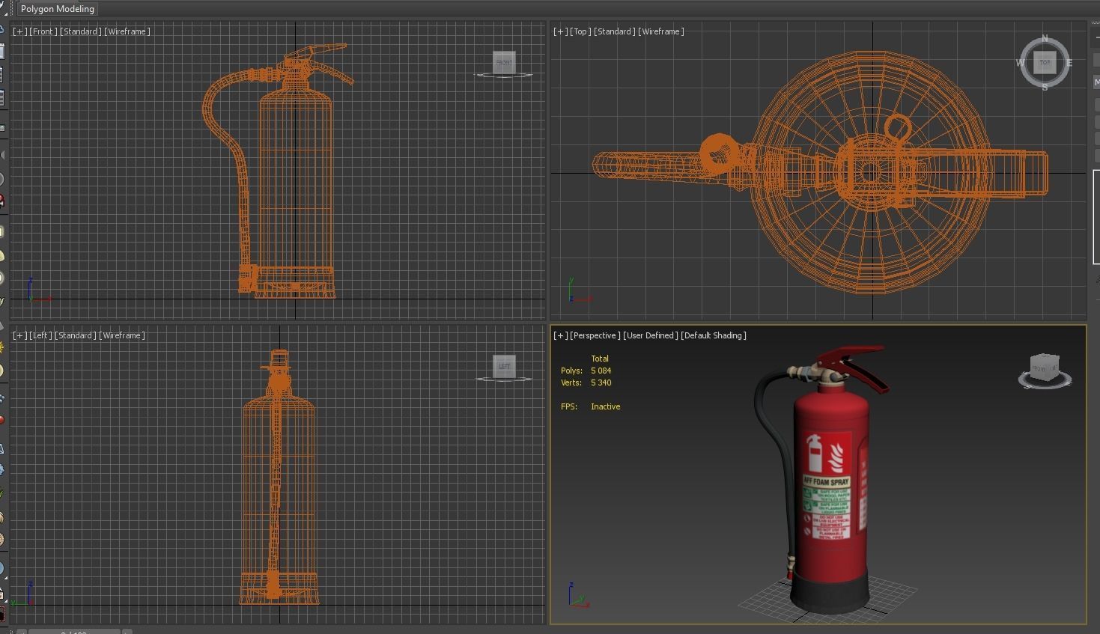Click compass N on the Top ViewCube
The image size is (1100, 634).
pyautogui.click(x=1045, y=39)
